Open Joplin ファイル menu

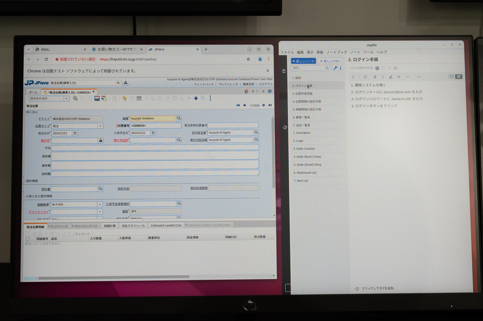(287, 52)
